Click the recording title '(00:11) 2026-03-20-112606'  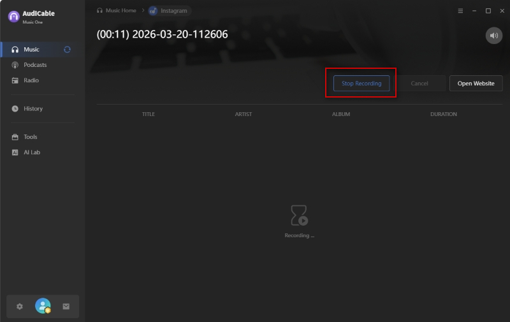[162, 34]
